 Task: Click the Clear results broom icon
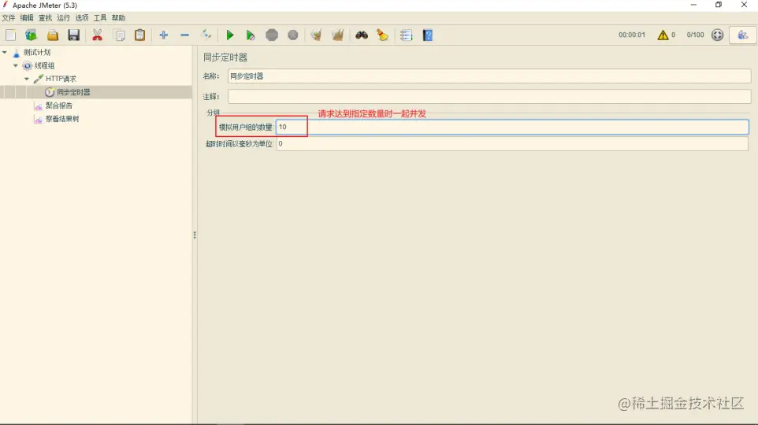click(316, 35)
